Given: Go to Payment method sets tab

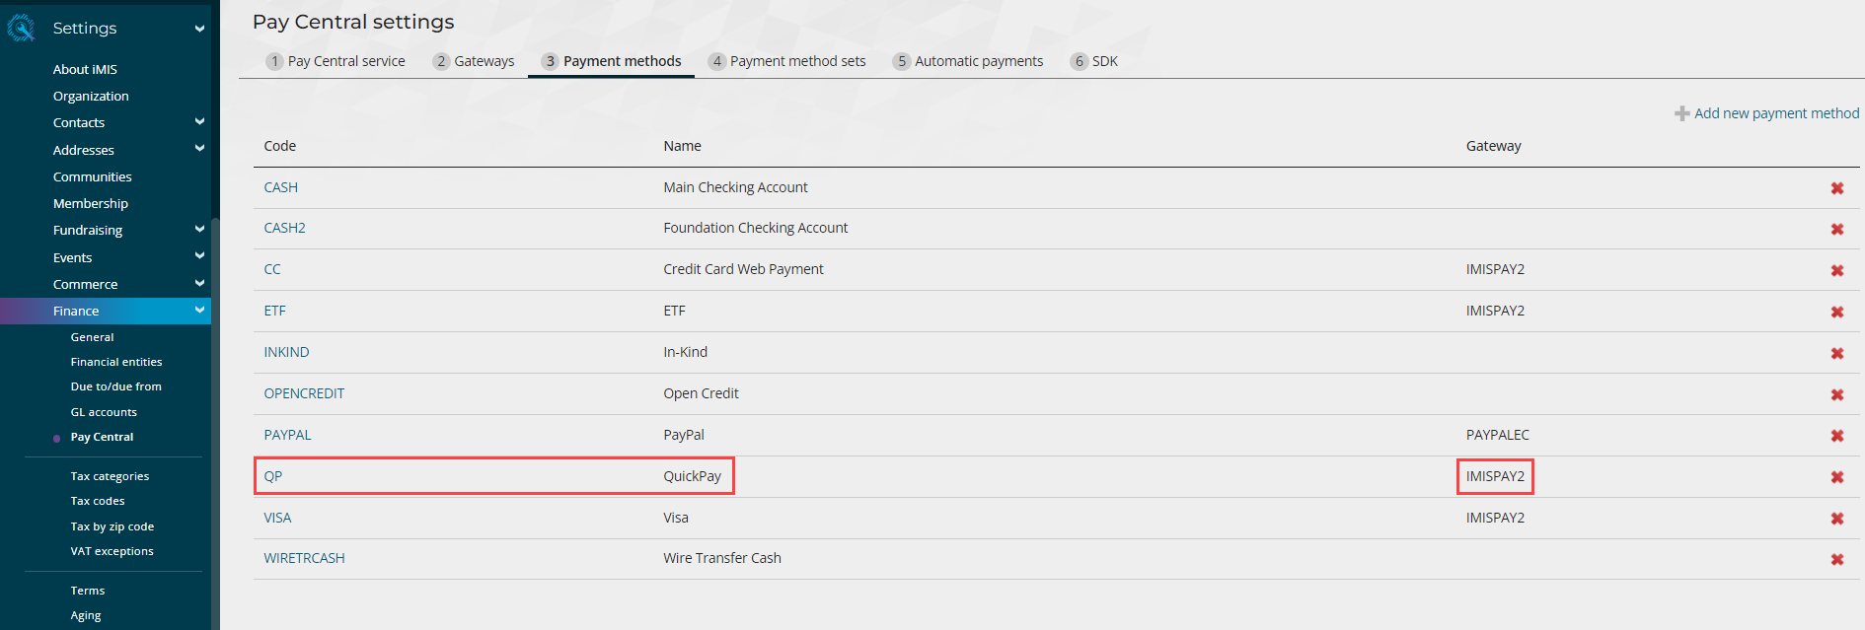Looking at the screenshot, I should [786, 61].
